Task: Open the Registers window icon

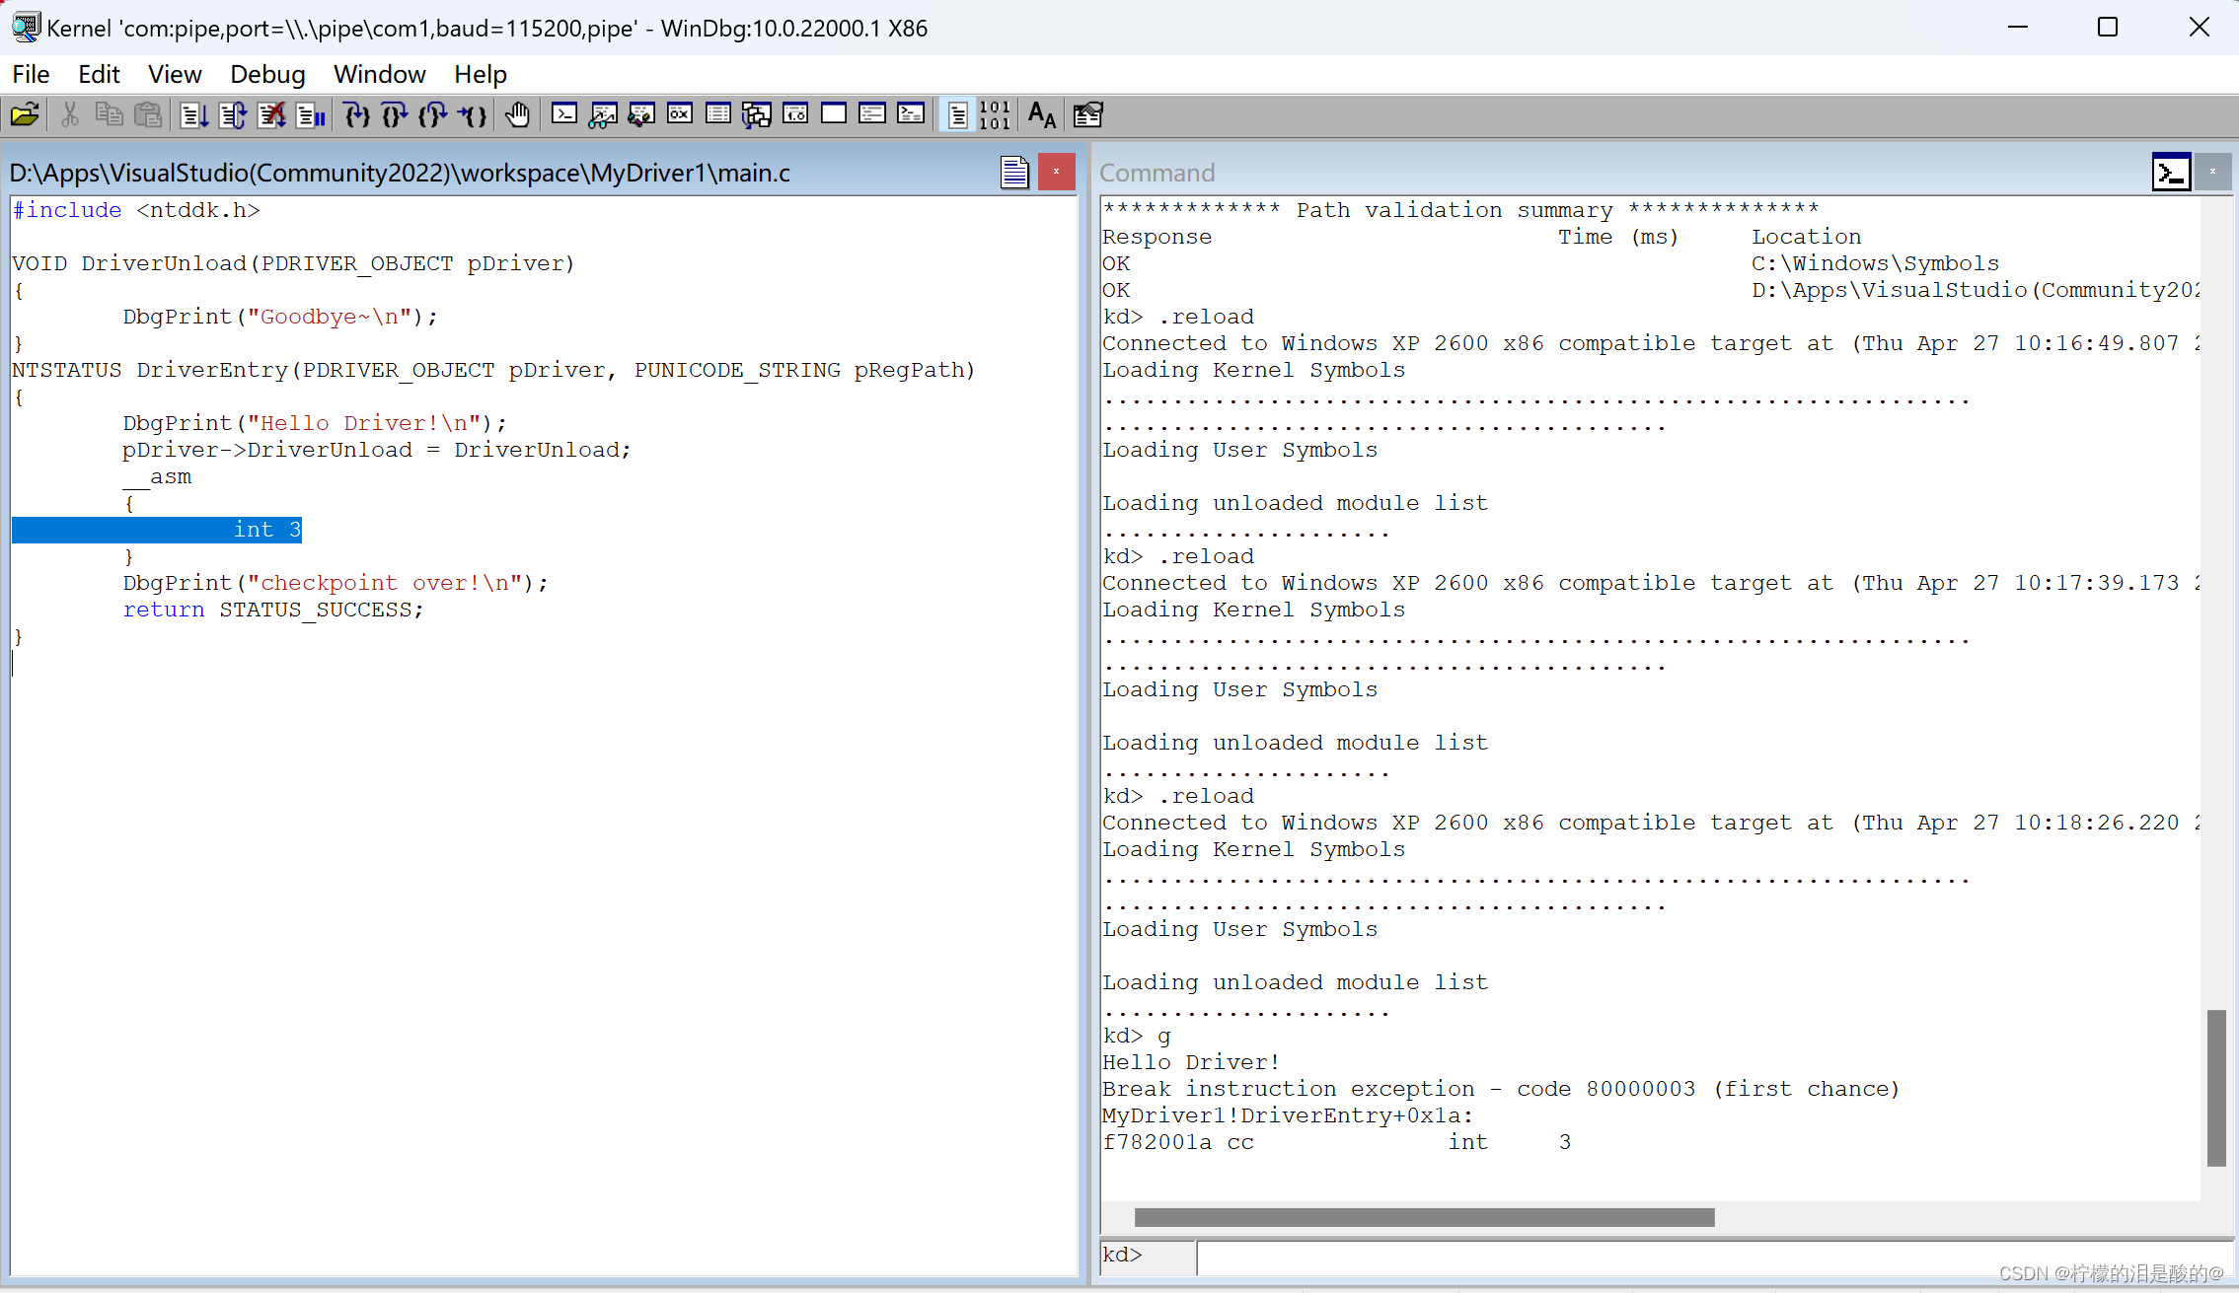Action: (x=680, y=114)
